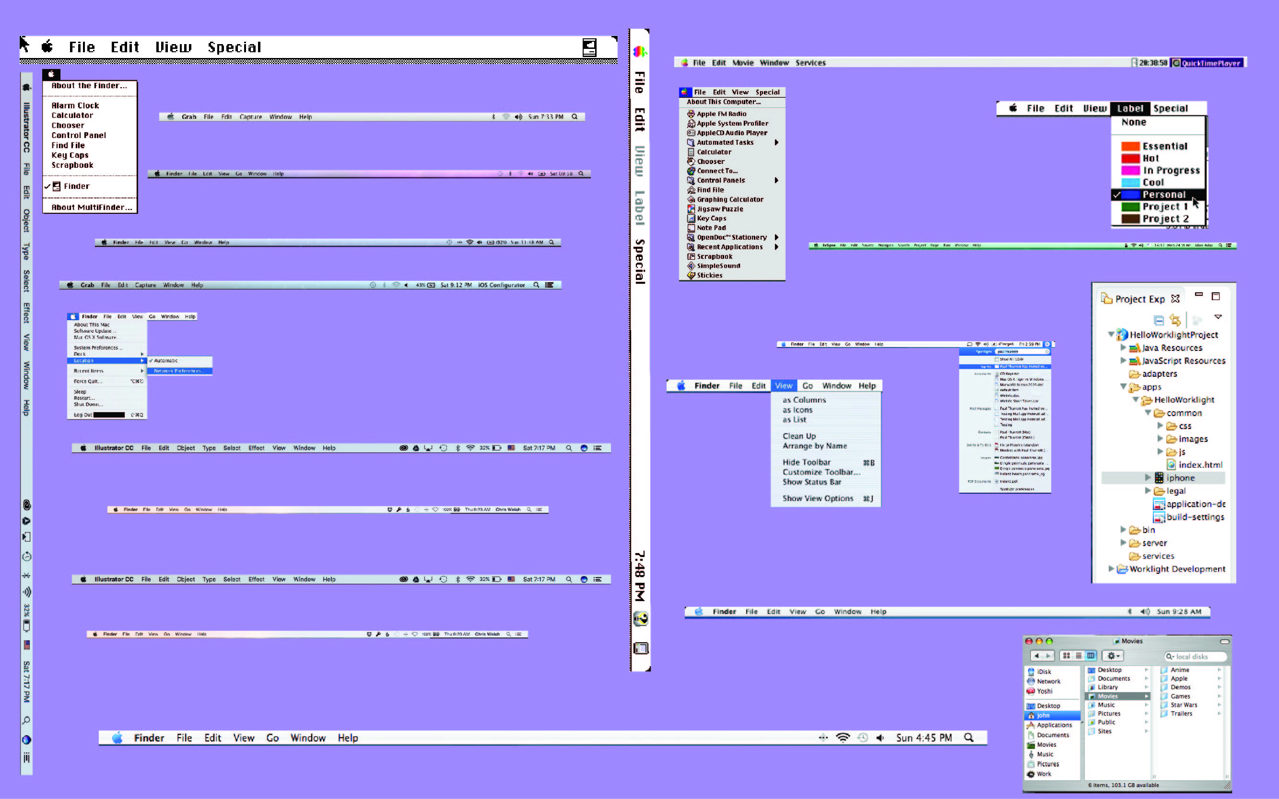Click Link with Editor arrows in Project Explorer
Screen dimensions: 1279x799
(x=1175, y=320)
